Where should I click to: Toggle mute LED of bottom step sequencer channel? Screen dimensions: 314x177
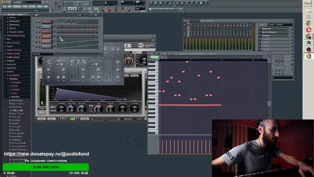click(34, 46)
